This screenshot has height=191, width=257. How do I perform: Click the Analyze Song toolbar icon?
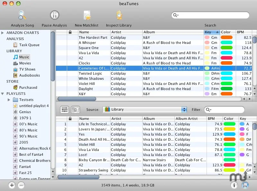click(22, 15)
